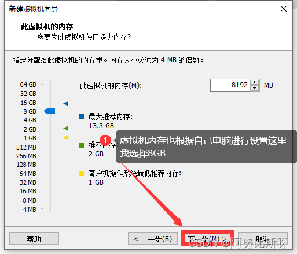
Task: Click the 64 MB scale label
Action: point(28,174)
